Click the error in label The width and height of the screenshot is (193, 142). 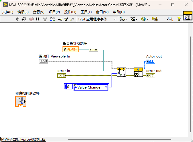pyautogui.click(x=64, y=71)
